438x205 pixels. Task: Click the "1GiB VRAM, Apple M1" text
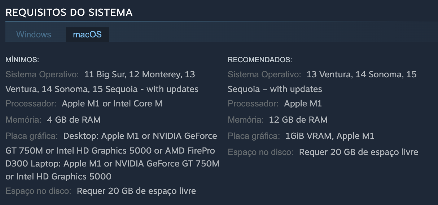330,136
